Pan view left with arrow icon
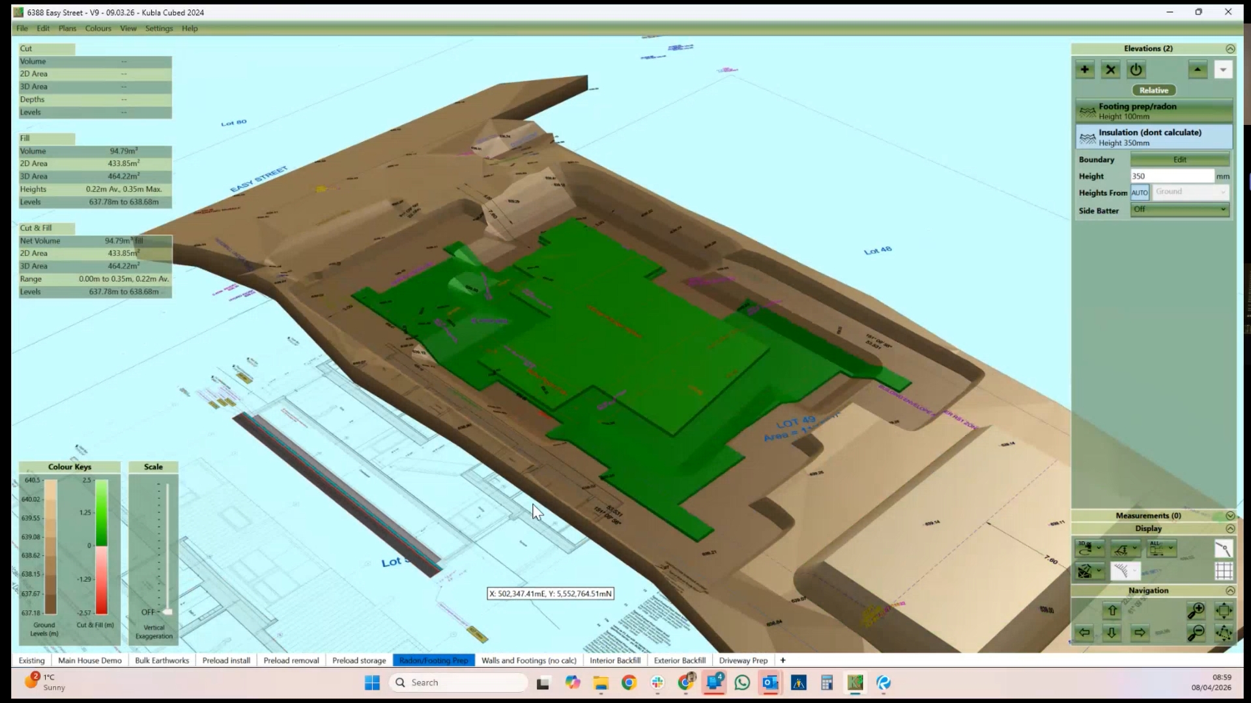The width and height of the screenshot is (1251, 703). 1085,633
